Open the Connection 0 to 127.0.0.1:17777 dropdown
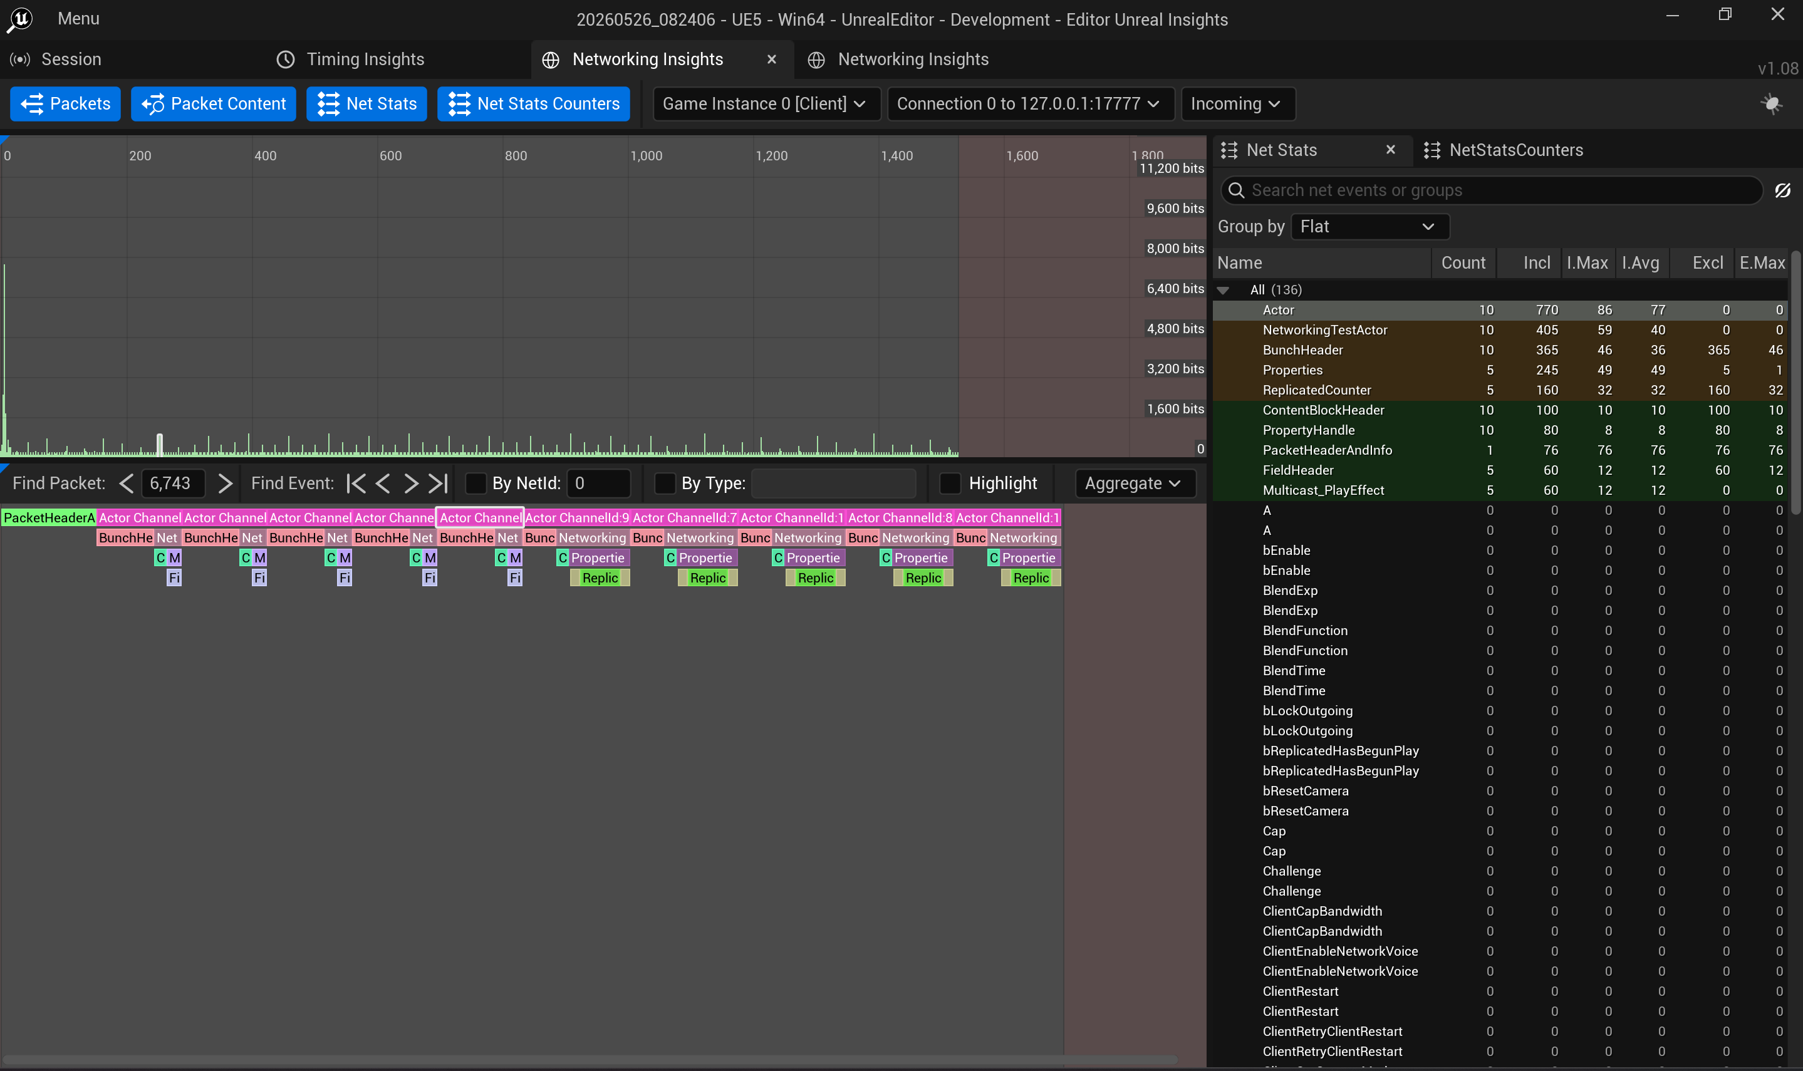This screenshot has height=1071, width=1803. (x=1030, y=104)
